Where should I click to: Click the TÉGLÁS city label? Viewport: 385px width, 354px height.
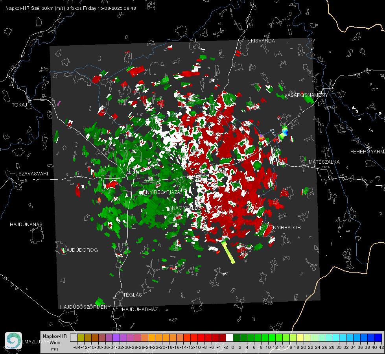[x=133, y=295]
